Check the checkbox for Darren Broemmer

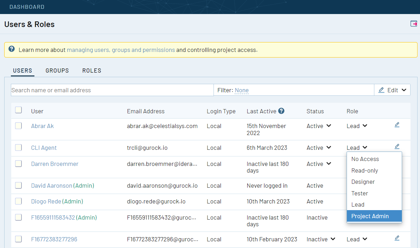pos(18,163)
